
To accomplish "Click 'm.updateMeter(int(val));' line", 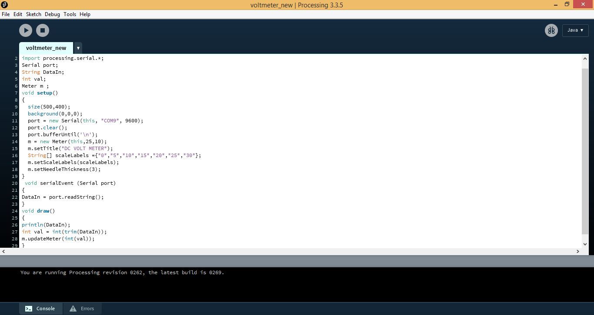I will 58,239.
